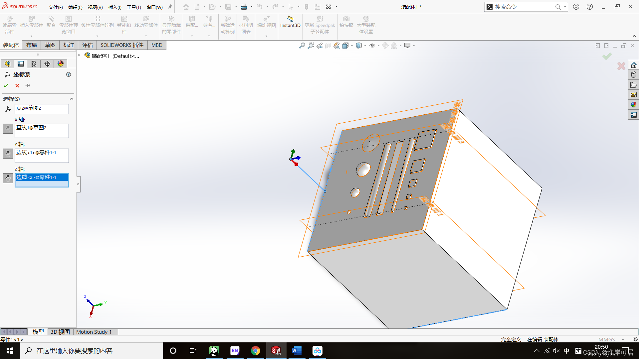Image resolution: width=639 pixels, height=359 pixels.
Task: Expand the 装配体1 tree node
Action: 79,55
